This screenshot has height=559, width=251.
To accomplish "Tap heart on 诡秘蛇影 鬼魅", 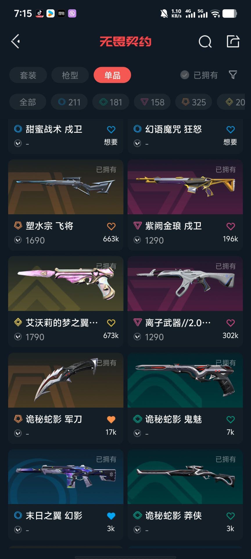I will point(231,420).
